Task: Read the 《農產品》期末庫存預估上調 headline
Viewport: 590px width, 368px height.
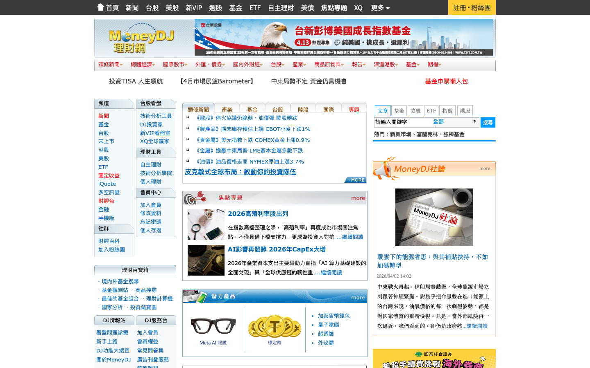Action: pyautogui.click(x=252, y=129)
